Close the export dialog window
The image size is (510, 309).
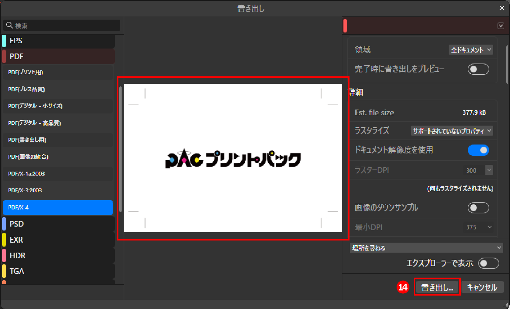pyautogui.click(x=502, y=8)
